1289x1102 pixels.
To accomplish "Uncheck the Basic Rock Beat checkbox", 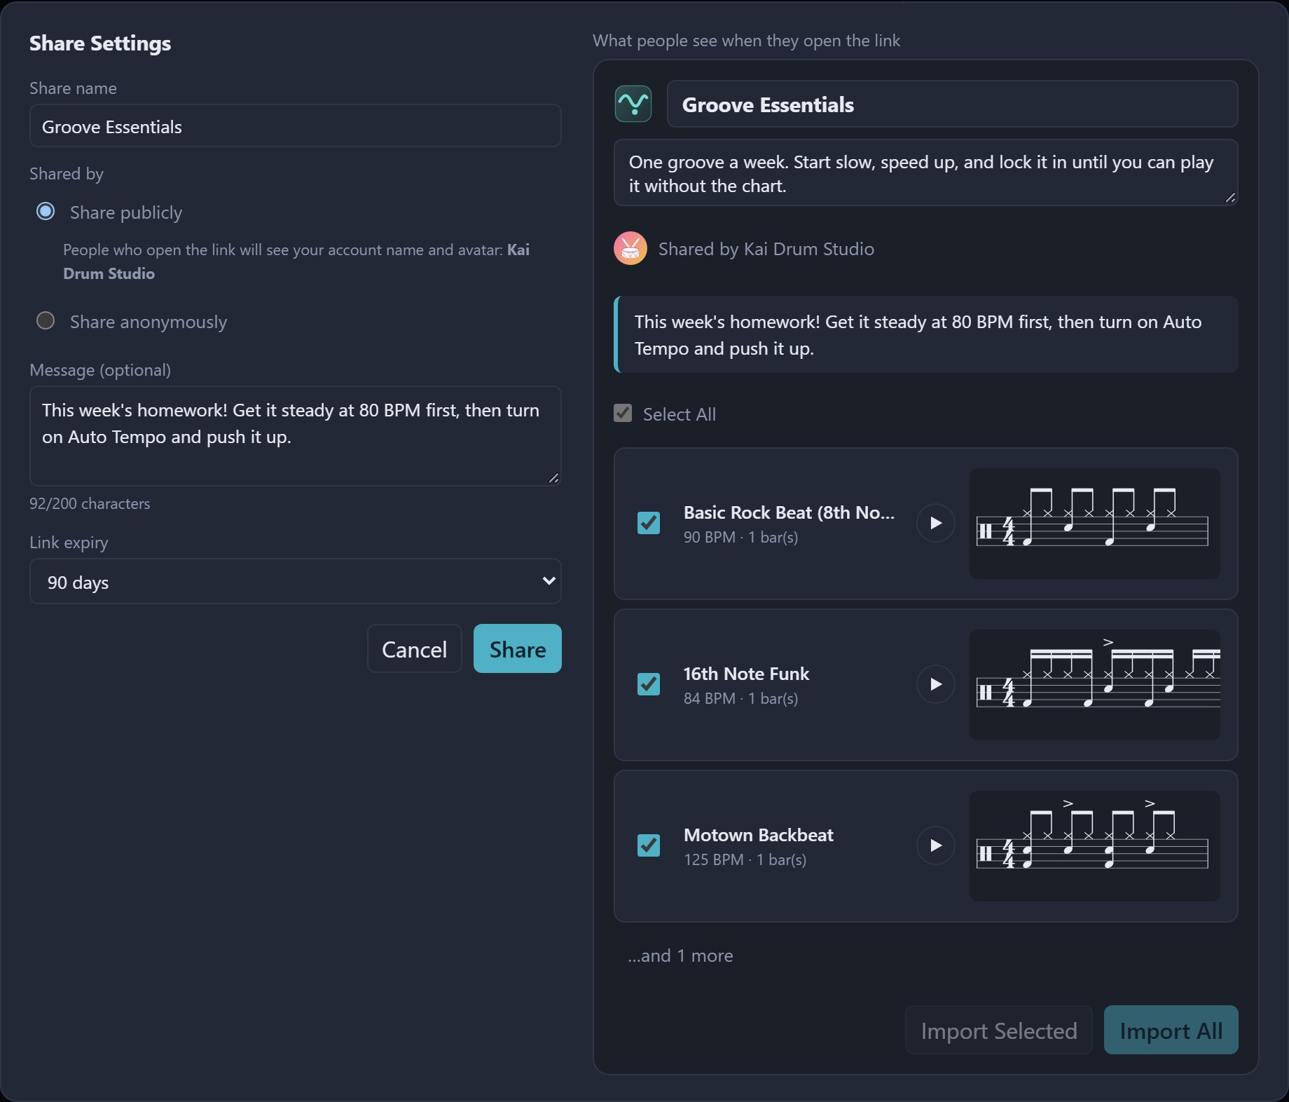I will pos(649,523).
